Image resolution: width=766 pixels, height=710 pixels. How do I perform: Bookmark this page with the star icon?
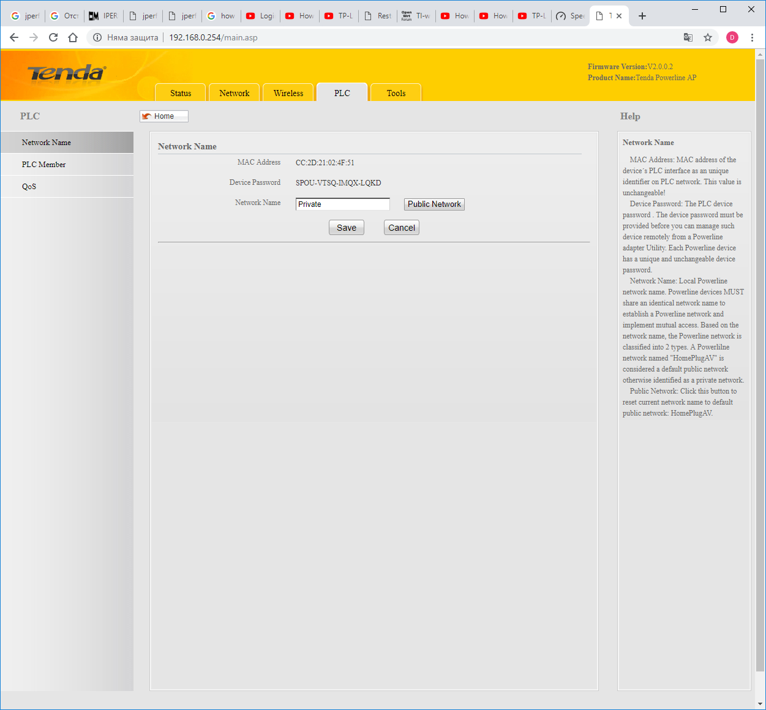tap(708, 37)
